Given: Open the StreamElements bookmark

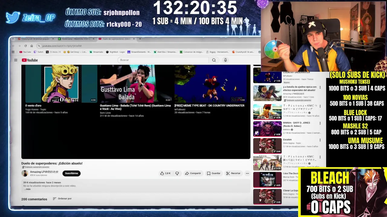Looking at the screenshot, I should click(x=139, y=52).
